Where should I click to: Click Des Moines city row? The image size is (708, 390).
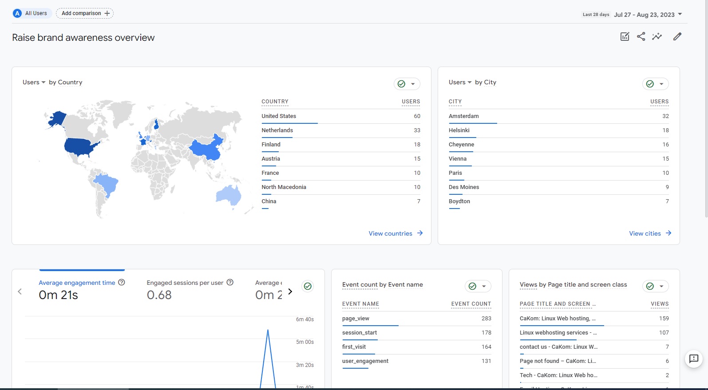[x=559, y=187]
